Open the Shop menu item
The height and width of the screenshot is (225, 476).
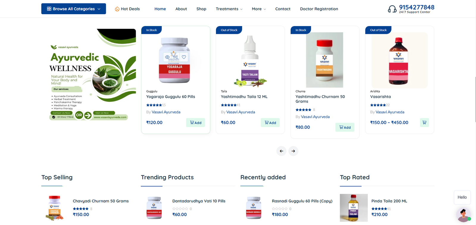click(201, 9)
